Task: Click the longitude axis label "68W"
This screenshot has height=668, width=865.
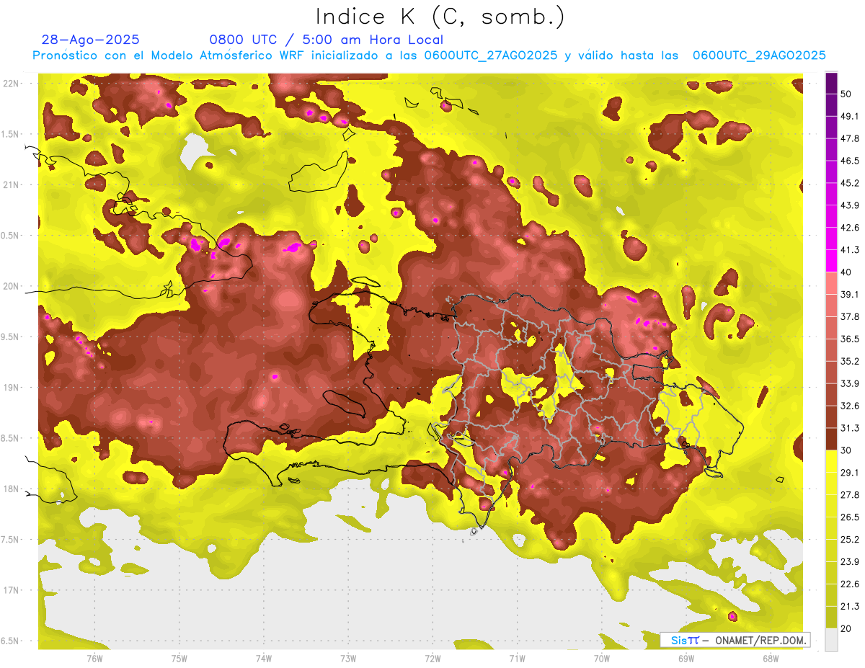Action: pyautogui.click(x=771, y=658)
